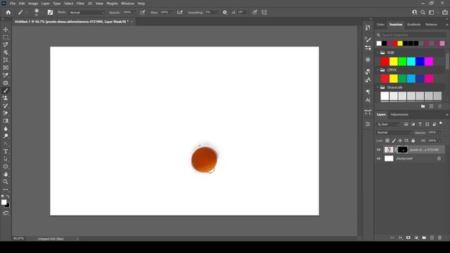450x253 pixels.
Task: Add a layer mask from Layers panel bottom
Action: coord(408,238)
